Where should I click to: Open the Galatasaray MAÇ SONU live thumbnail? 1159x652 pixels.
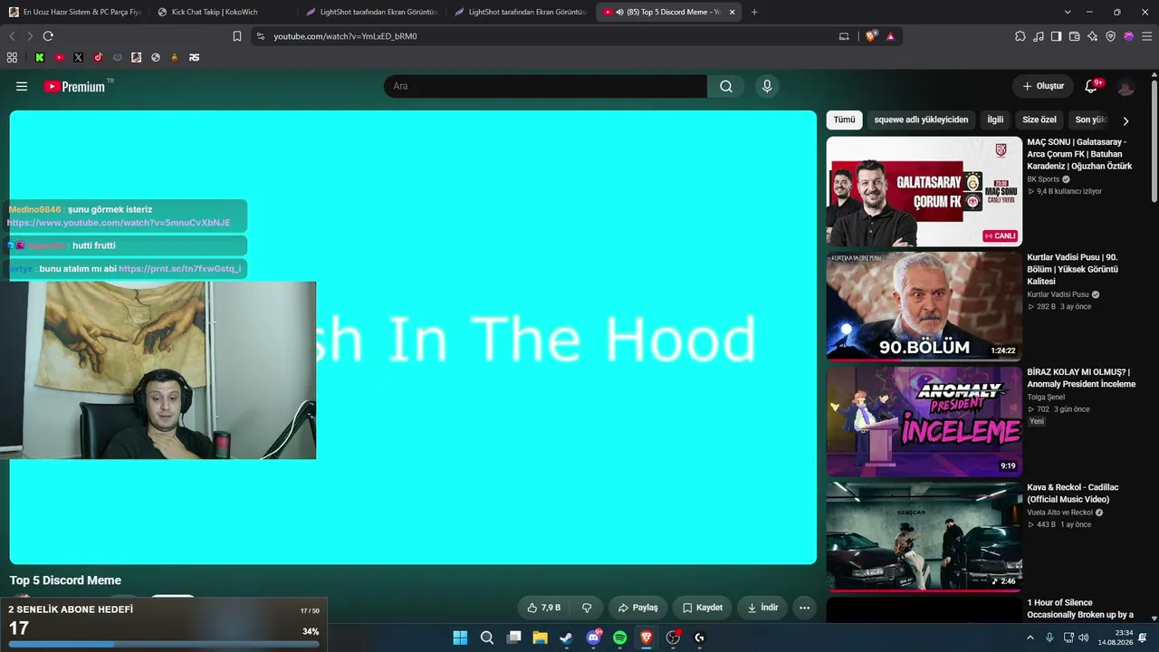point(924,191)
